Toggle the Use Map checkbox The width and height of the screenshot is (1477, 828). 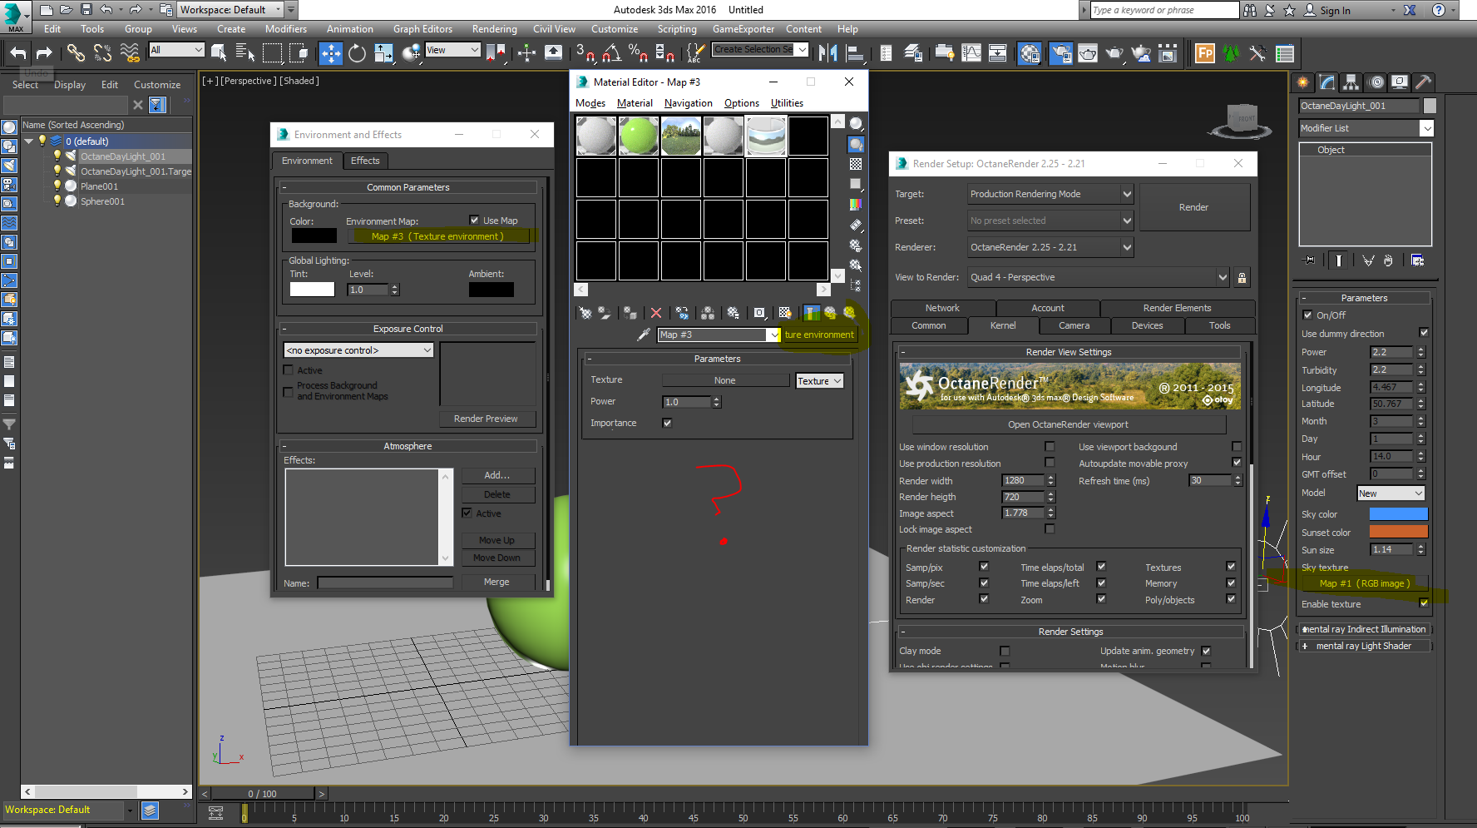[x=474, y=221]
